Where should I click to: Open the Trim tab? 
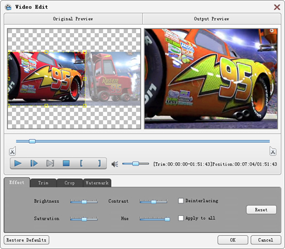pyautogui.click(x=43, y=183)
